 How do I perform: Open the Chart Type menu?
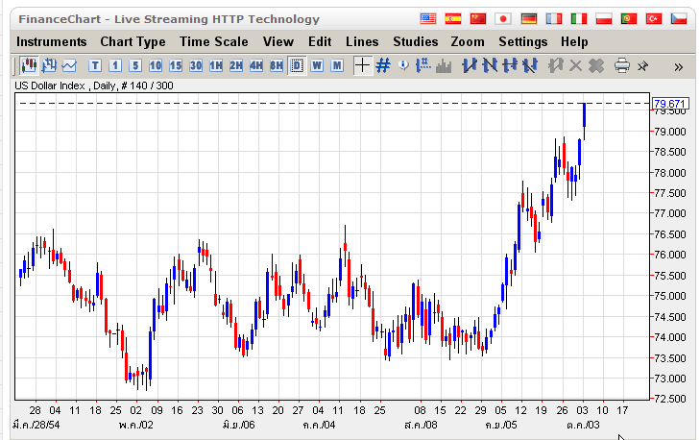click(133, 41)
